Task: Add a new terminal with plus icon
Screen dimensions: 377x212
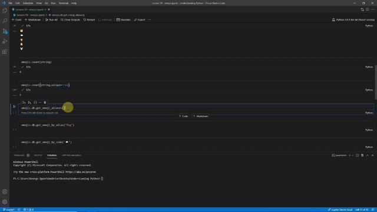Action: pos(349,155)
